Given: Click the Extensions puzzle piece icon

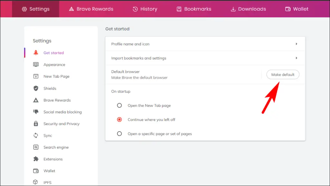Looking at the screenshot, I should point(36,159).
